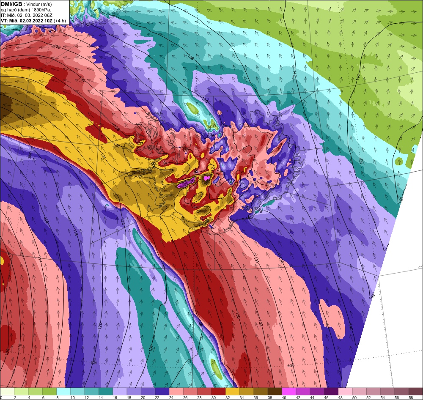Click the '144' height contour label
The image size is (423, 400).
pos(358,77)
